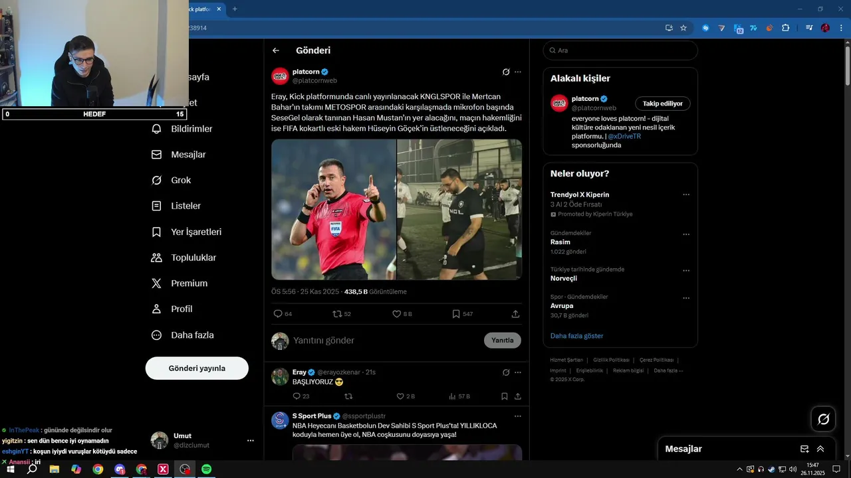851x478 pixels.
Task: Repost Eray's BAŞLIYORUZ reply
Action: coord(348,396)
